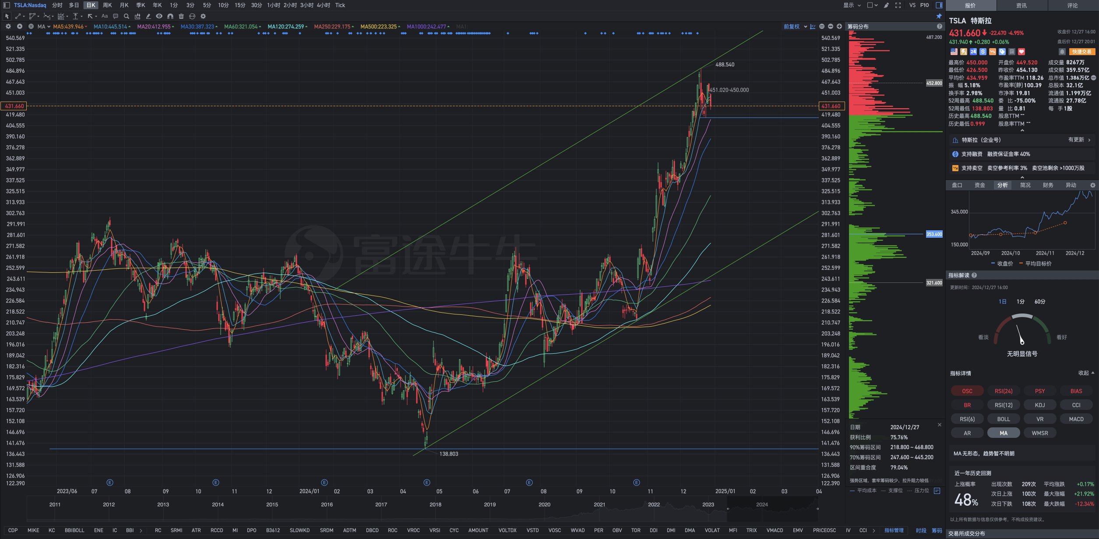This screenshot has width=1099, height=539.
Task: Delete drawings with the trash icon
Action: pos(181,16)
